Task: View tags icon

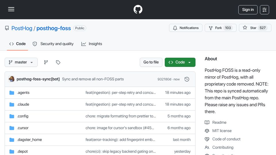Action: click(x=58, y=62)
